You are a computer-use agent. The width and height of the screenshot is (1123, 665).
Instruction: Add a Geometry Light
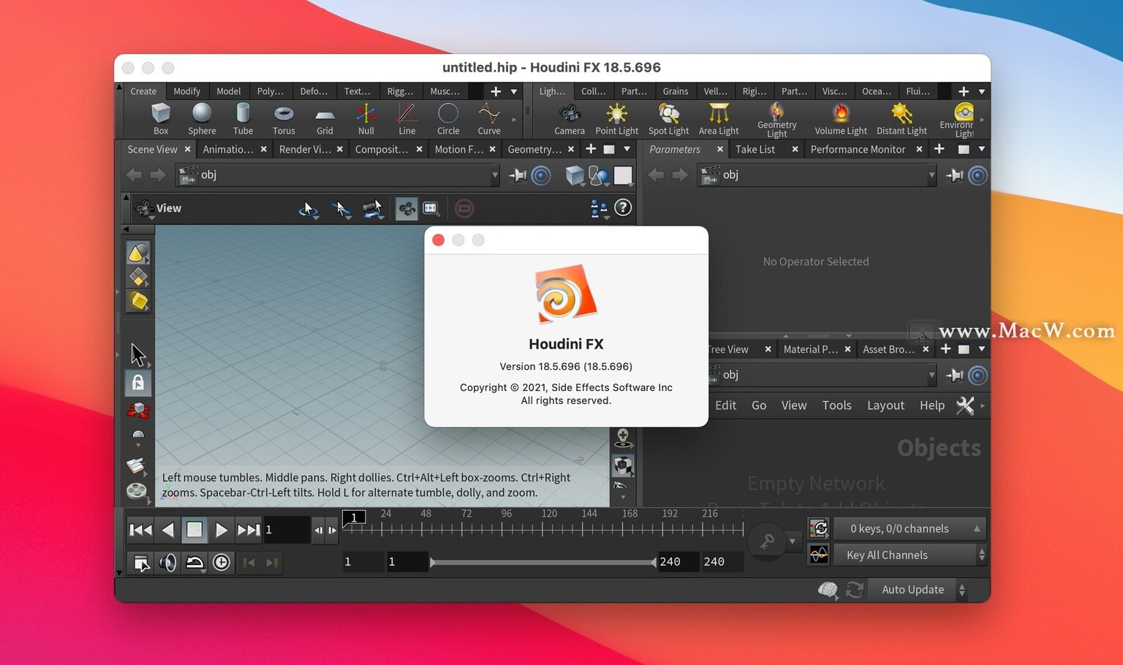point(777,120)
